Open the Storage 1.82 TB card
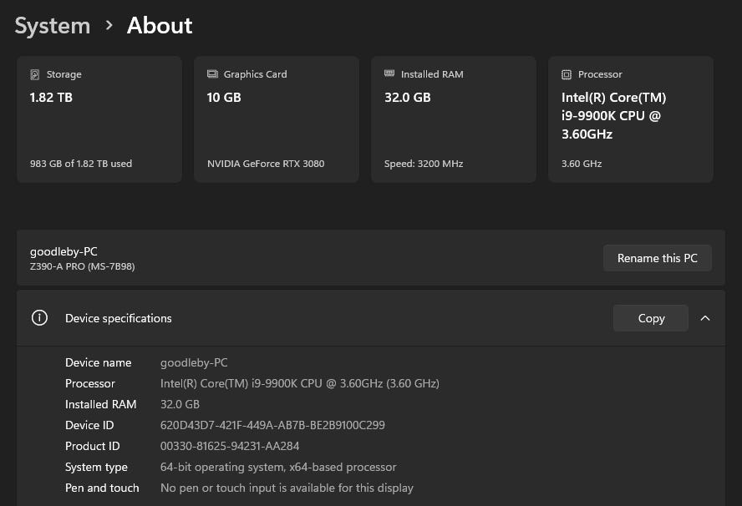The image size is (742, 506). tap(99, 119)
